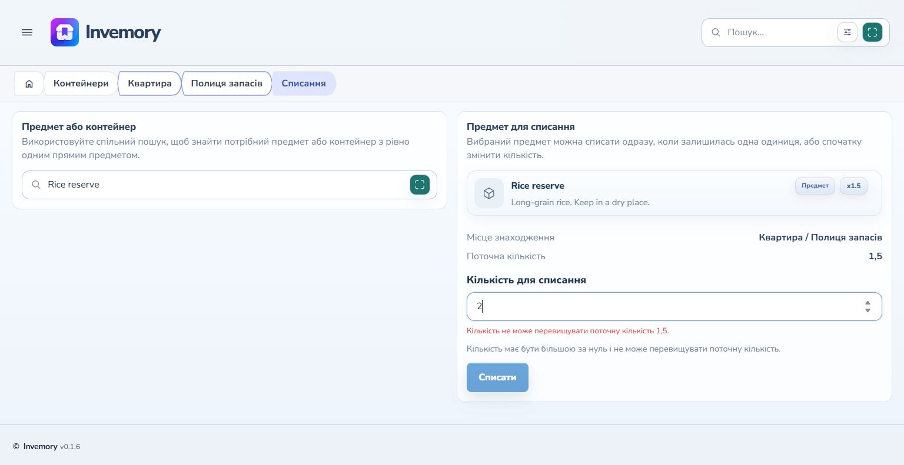Image resolution: width=904 pixels, height=465 pixels.
Task: Click the scan button in header search
Action: point(872,32)
